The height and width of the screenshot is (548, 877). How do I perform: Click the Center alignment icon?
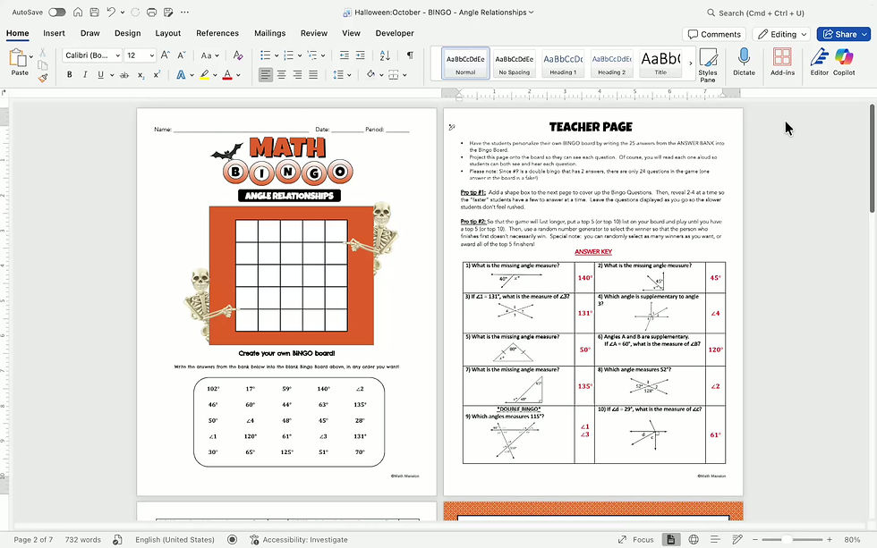pyautogui.click(x=282, y=74)
